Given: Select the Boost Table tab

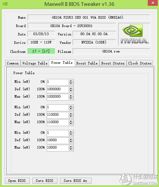Looking at the screenshot, I should (x=87, y=63).
